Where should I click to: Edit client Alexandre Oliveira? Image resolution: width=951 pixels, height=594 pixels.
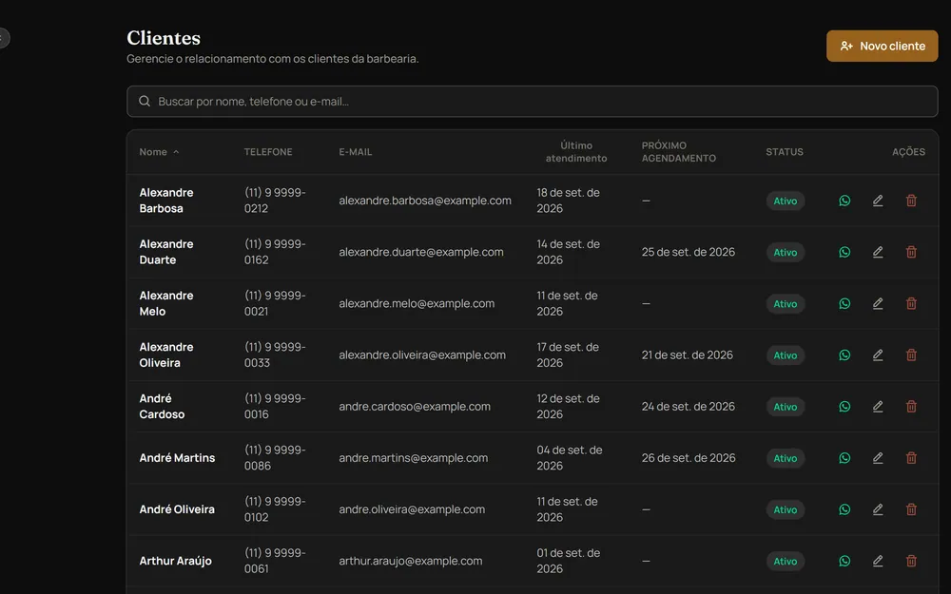tap(878, 355)
